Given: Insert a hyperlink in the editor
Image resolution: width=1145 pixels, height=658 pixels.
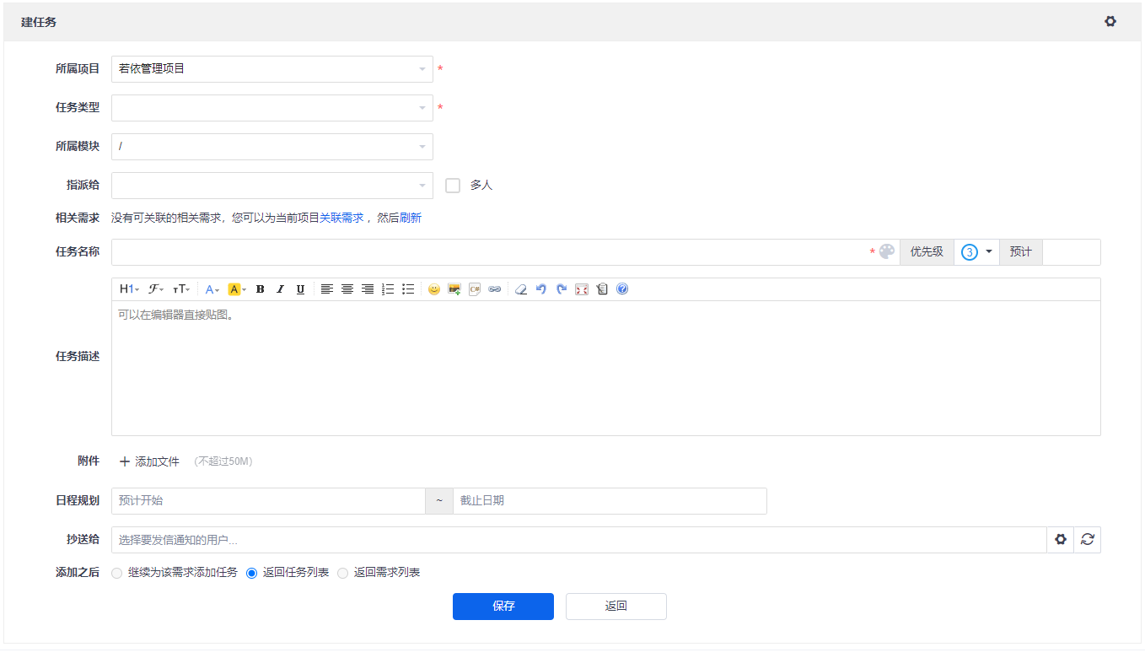Looking at the screenshot, I should [x=495, y=289].
